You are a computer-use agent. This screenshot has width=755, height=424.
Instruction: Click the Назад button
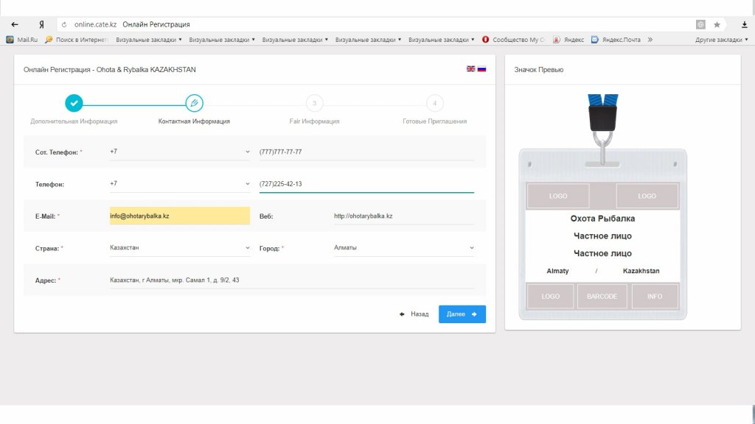414,314
